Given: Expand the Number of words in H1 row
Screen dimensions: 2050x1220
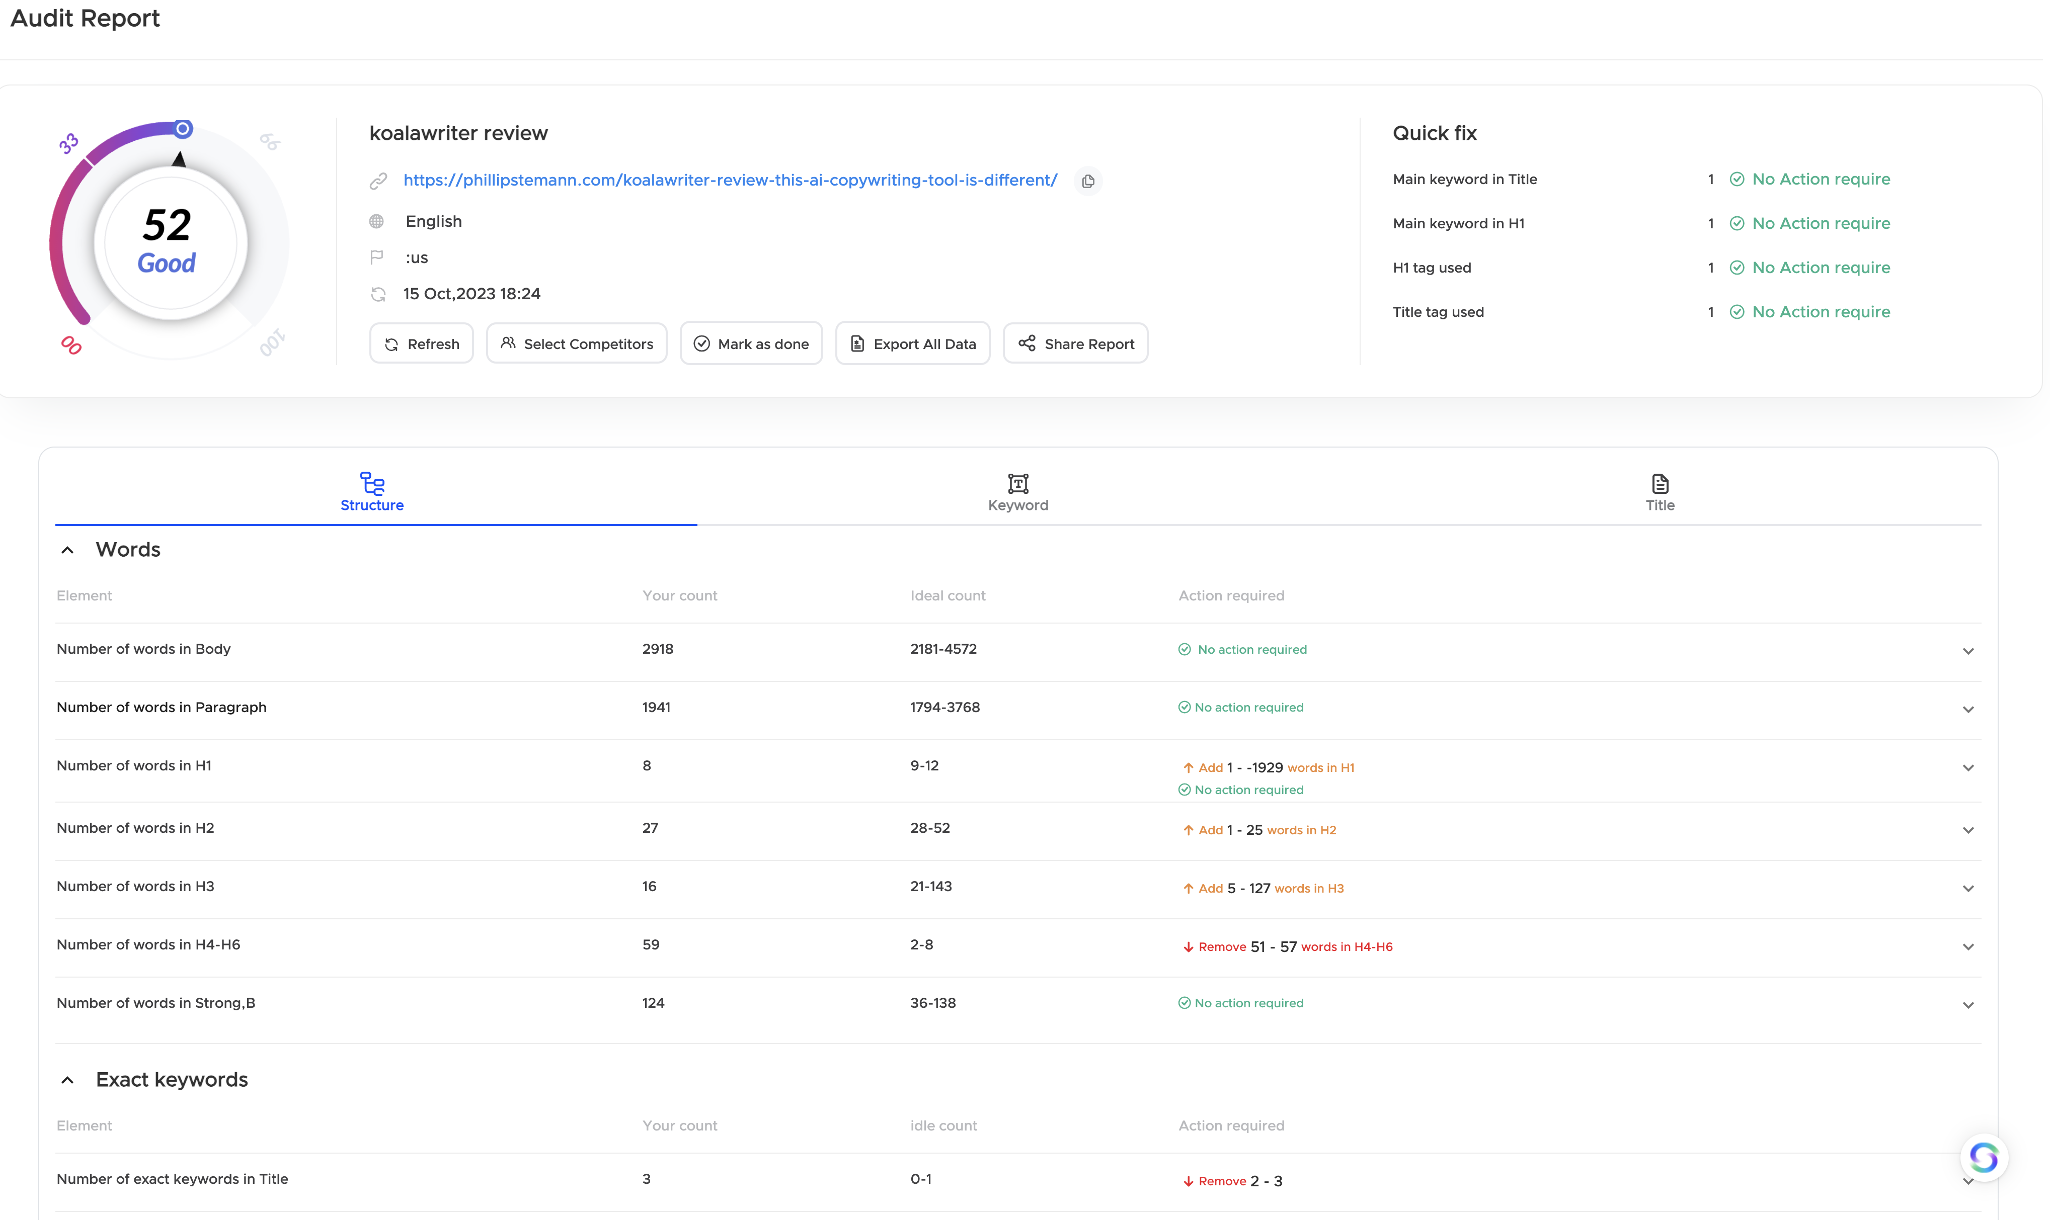Looking at the screenshot, I should click(x=1968, y=768).
